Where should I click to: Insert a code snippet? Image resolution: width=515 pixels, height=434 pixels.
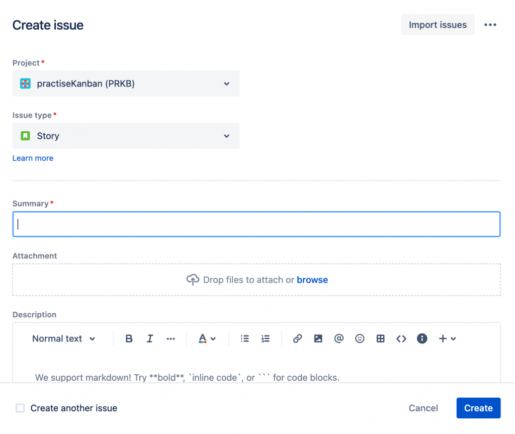click(401, 339)
